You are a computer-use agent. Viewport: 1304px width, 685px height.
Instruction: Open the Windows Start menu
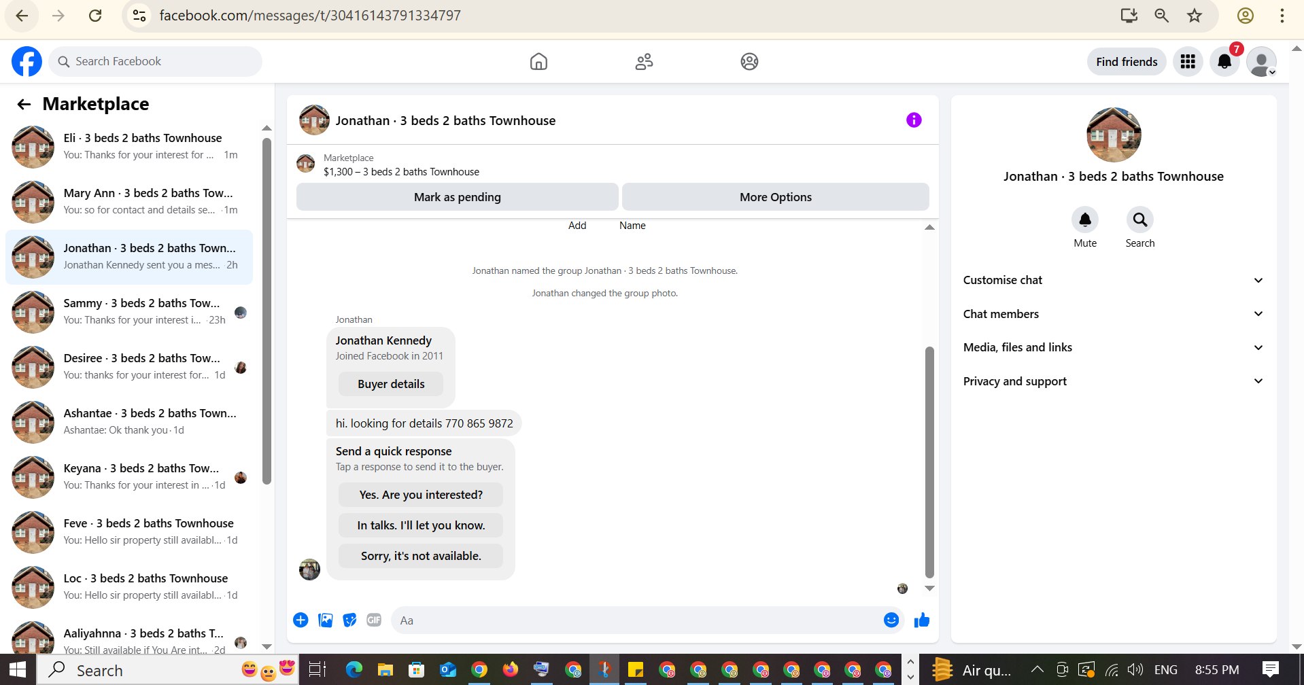[18, 670]
